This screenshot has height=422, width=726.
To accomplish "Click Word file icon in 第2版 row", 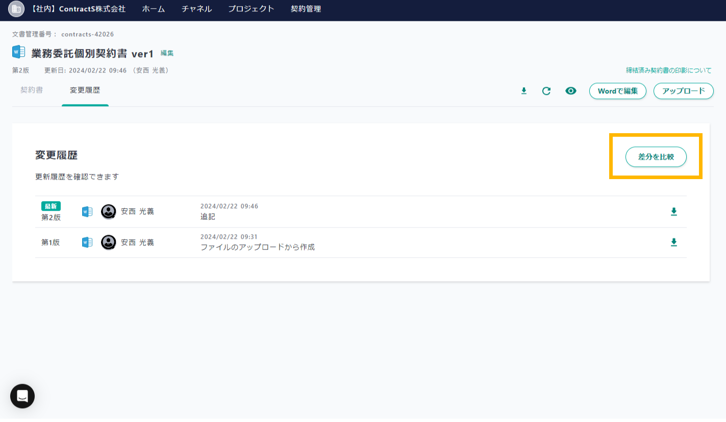I will (x=87, y=212).
